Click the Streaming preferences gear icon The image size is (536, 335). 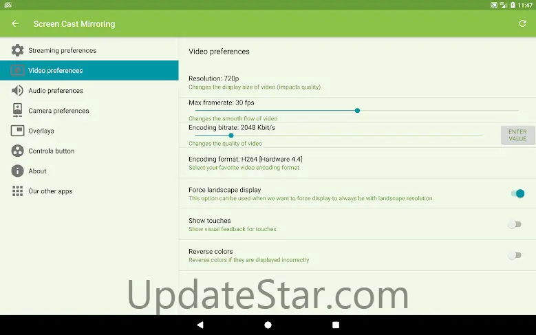(17, 50)
